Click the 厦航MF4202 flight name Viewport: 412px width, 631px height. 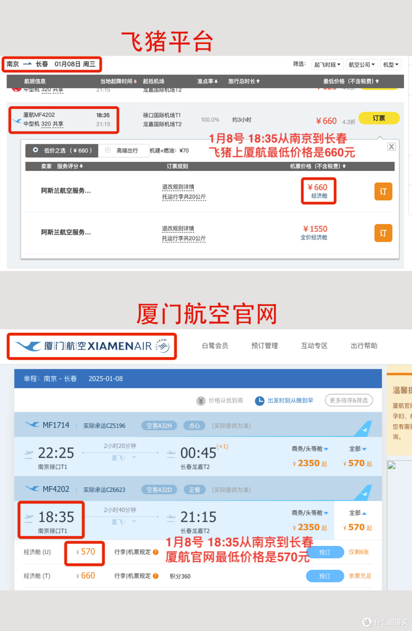coord(39,115)
